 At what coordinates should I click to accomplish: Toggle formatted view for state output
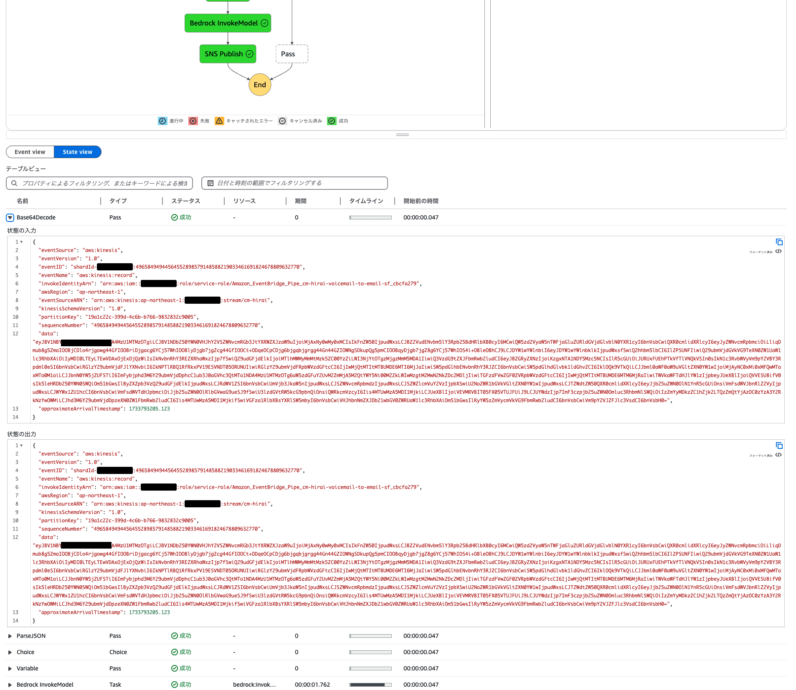(x=778, y=455)
